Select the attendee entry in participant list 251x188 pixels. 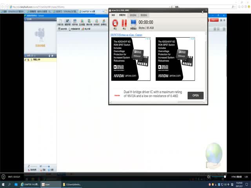tap(35, 60)
